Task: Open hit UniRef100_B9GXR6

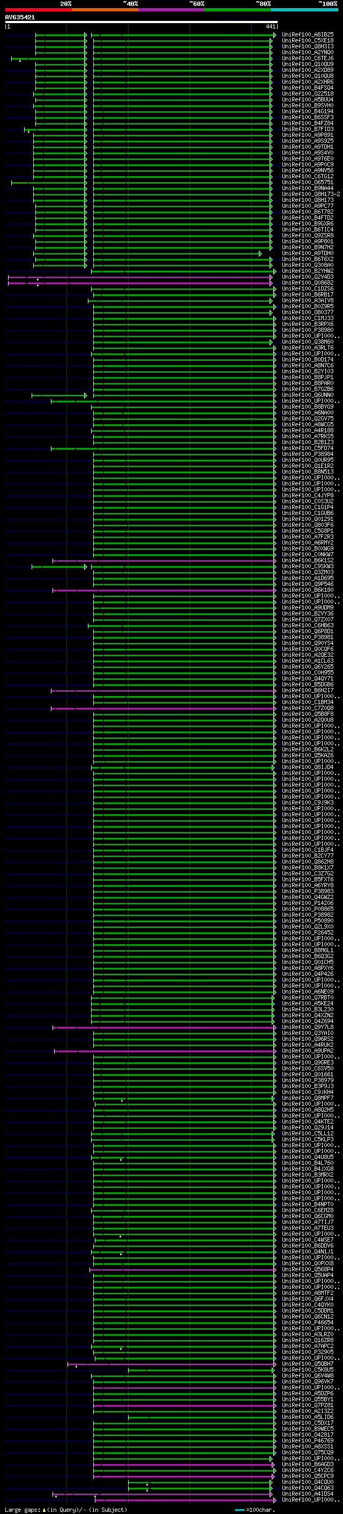Action: (x=307, y=224)
